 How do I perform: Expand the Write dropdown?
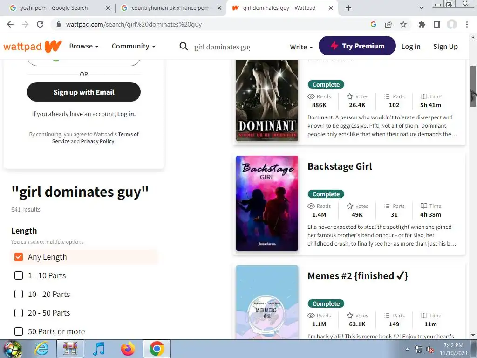[x=301, y=47]
